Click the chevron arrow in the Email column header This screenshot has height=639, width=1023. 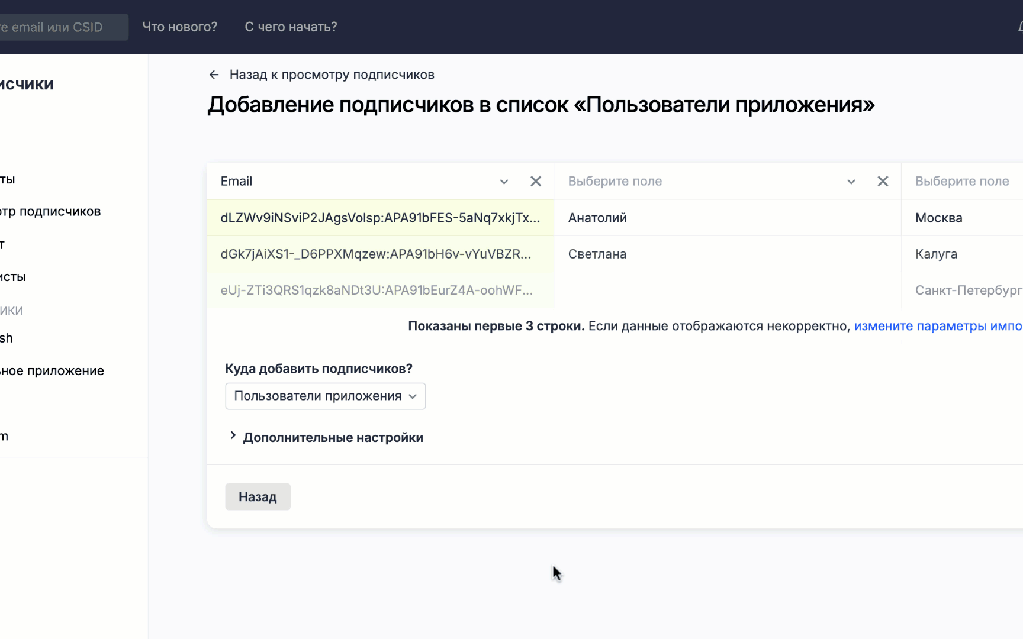(504, 182)
